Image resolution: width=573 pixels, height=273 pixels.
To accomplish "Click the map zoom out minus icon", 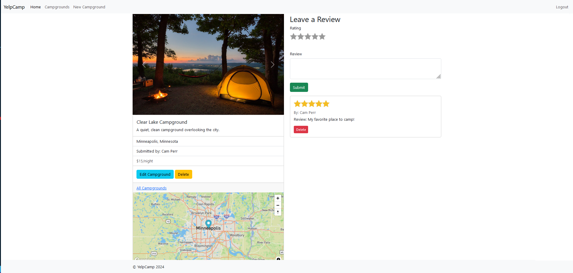I will click(x=278, y=205).
